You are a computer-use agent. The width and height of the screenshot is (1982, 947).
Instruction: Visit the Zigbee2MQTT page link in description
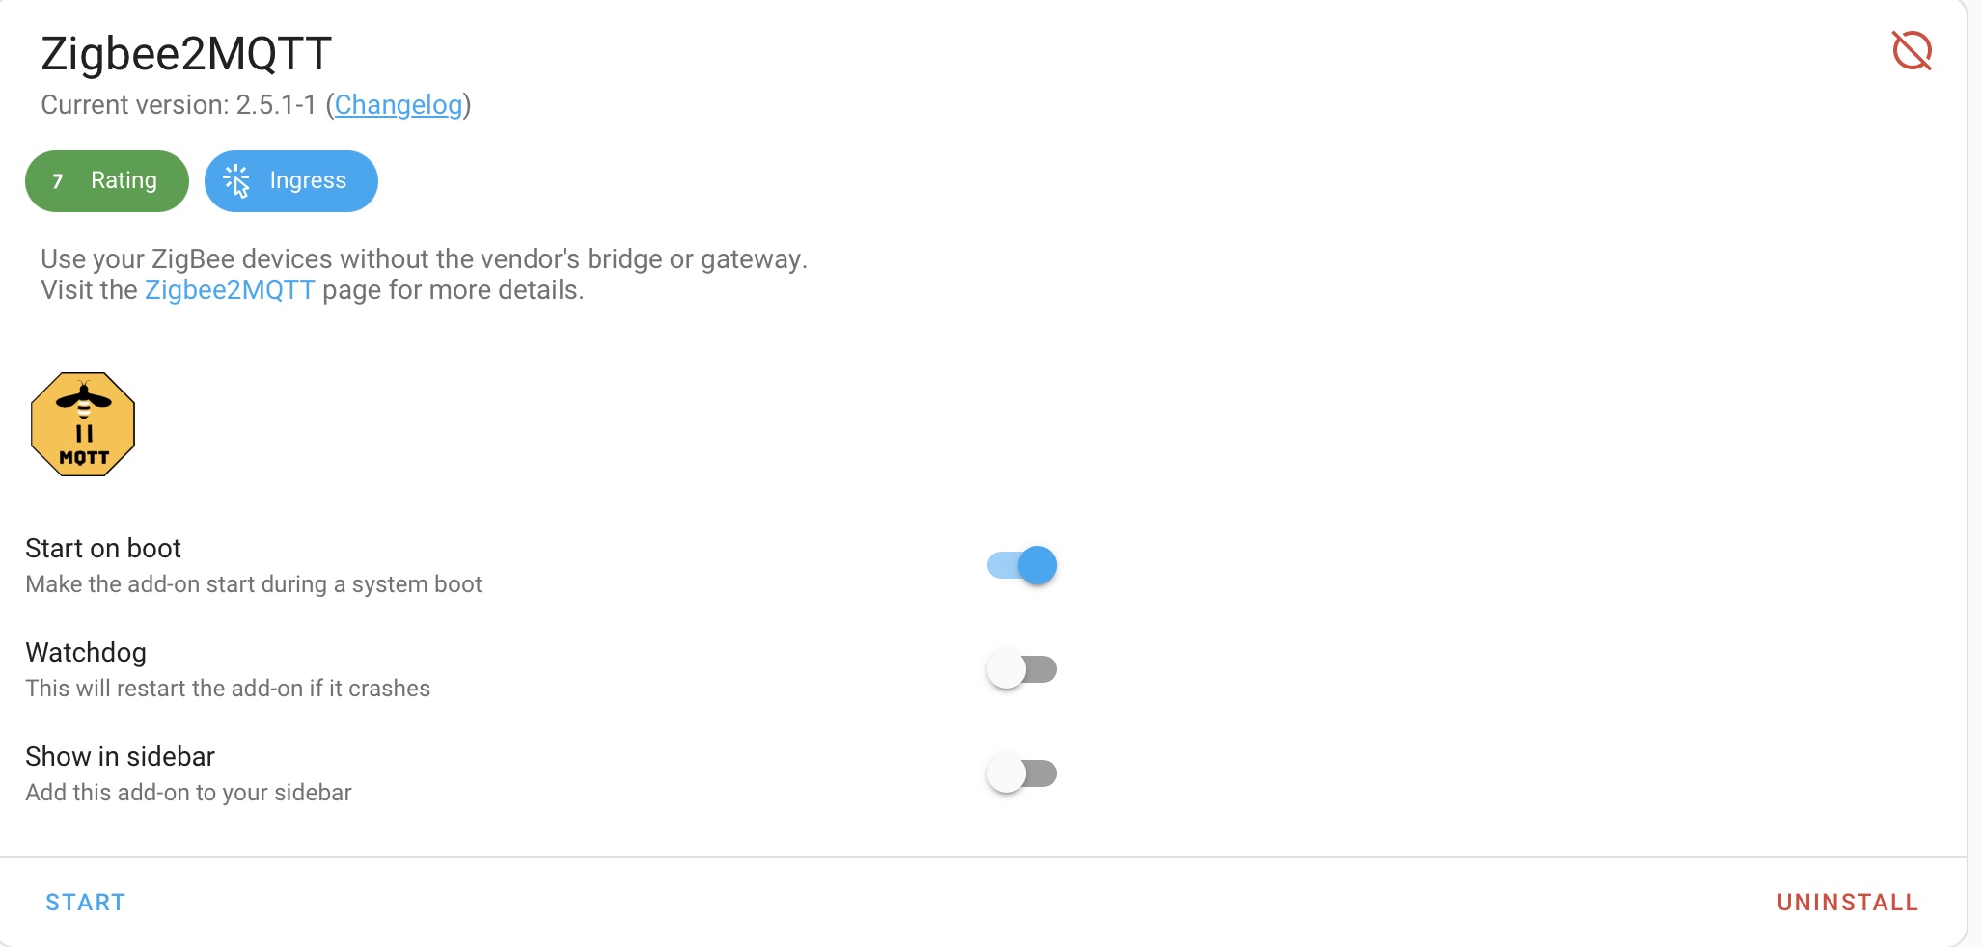[230, 290]
